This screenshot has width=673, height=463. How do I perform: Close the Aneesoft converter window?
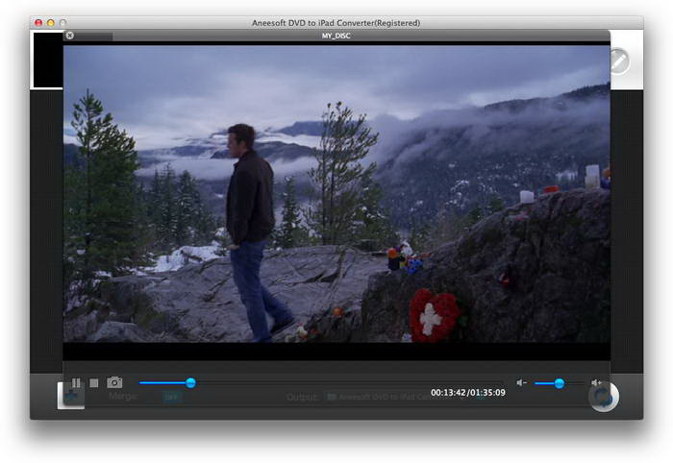[x=38, y=23]
